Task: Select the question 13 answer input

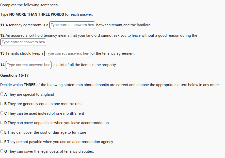Action: pyautogui.click(x=67, y=53)
